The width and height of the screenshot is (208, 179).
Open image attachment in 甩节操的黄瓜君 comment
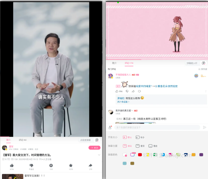coord(135,123)
